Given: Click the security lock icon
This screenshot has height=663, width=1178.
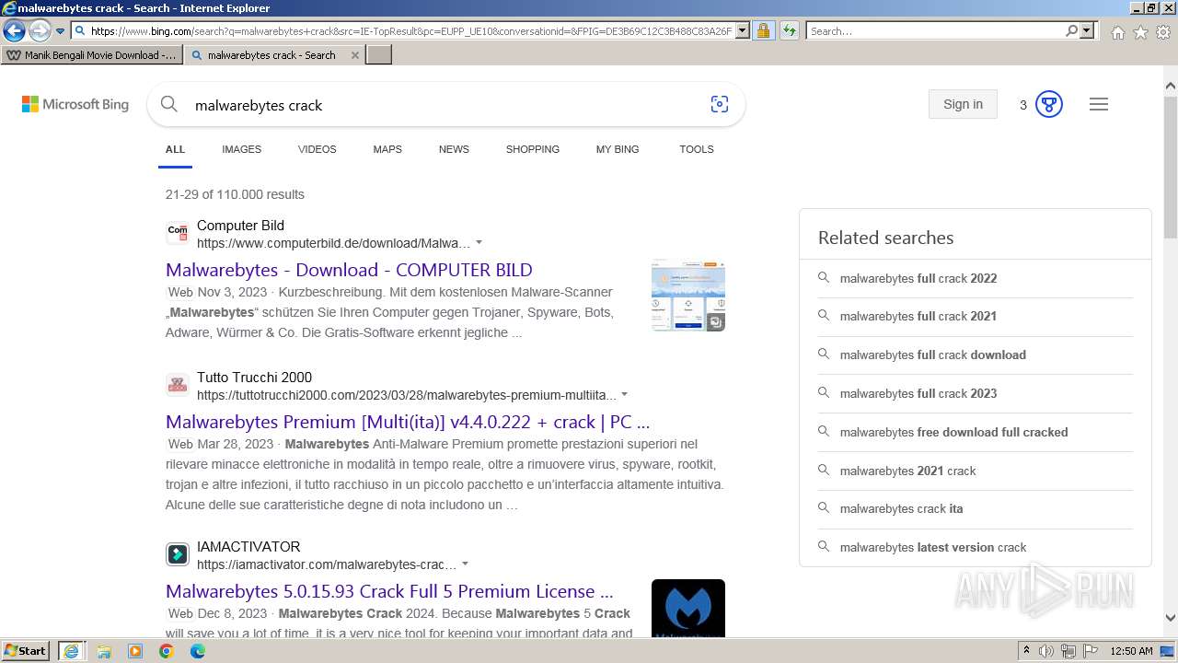Looking at the screenshot, I should point(763,31).
